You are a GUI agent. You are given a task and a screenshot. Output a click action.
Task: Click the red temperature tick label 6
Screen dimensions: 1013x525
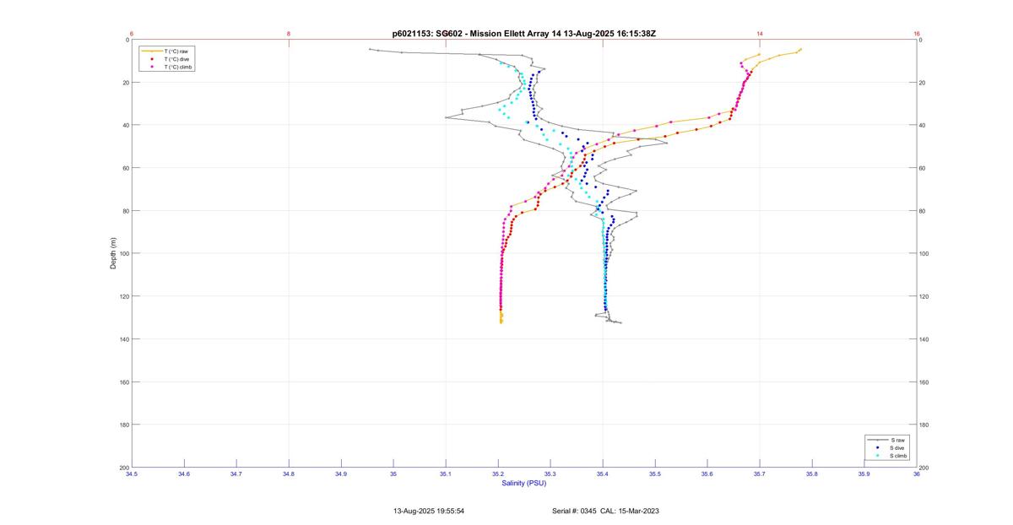click(x=132, y=34)
